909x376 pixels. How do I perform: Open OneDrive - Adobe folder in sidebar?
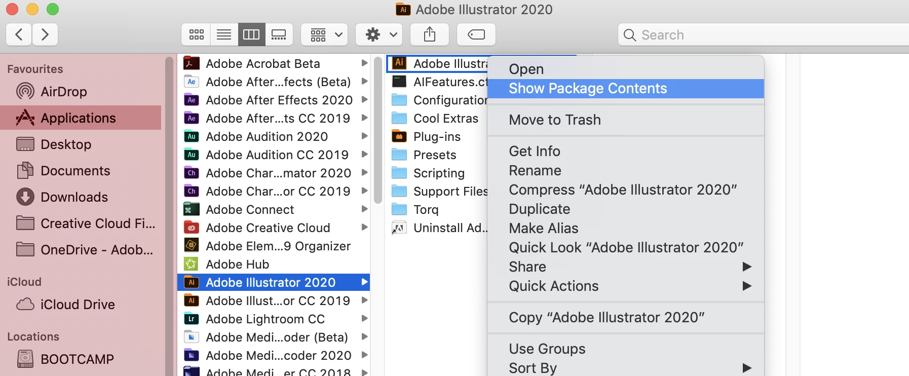(81, 250)
